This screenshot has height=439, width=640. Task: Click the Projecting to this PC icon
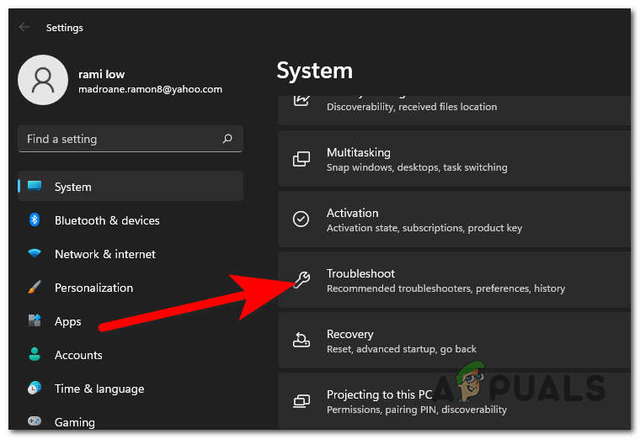click(301, 401)
